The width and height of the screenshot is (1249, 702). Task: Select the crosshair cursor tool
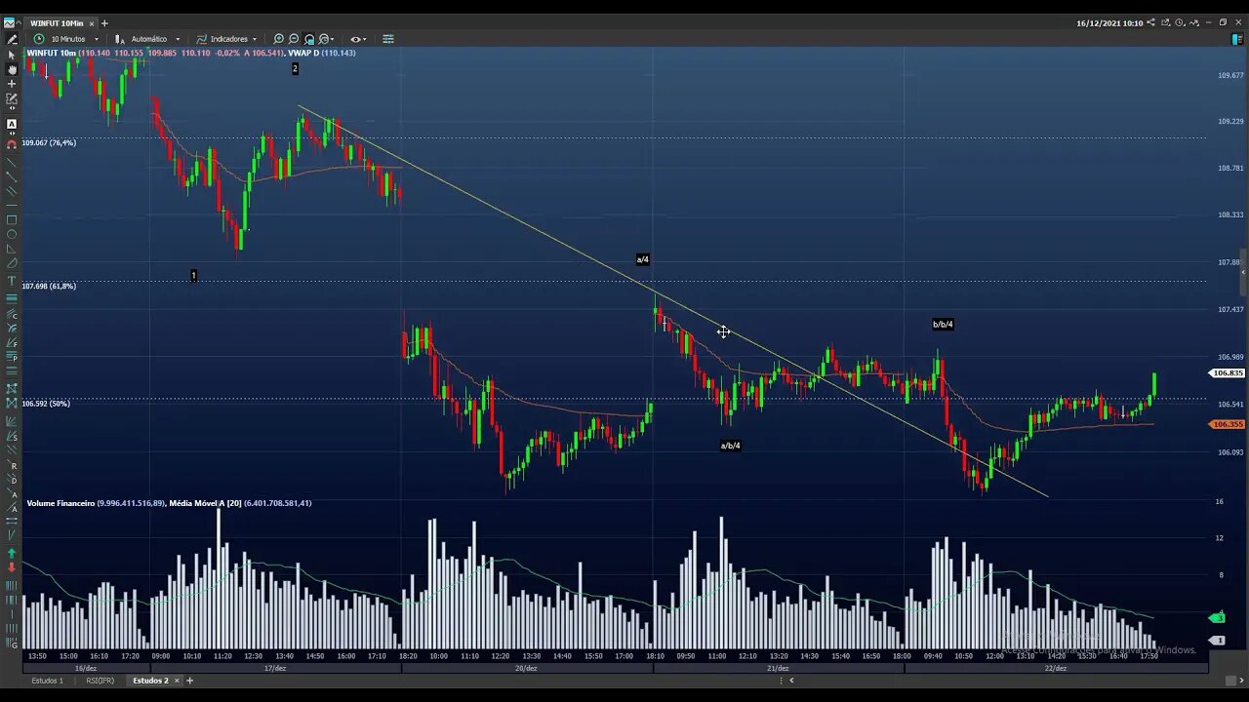tap(12, 84)
